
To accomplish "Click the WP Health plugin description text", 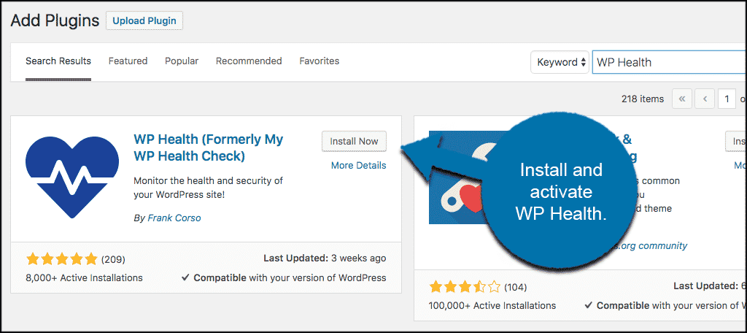I will pyautogui.click(x=209, y=188).
